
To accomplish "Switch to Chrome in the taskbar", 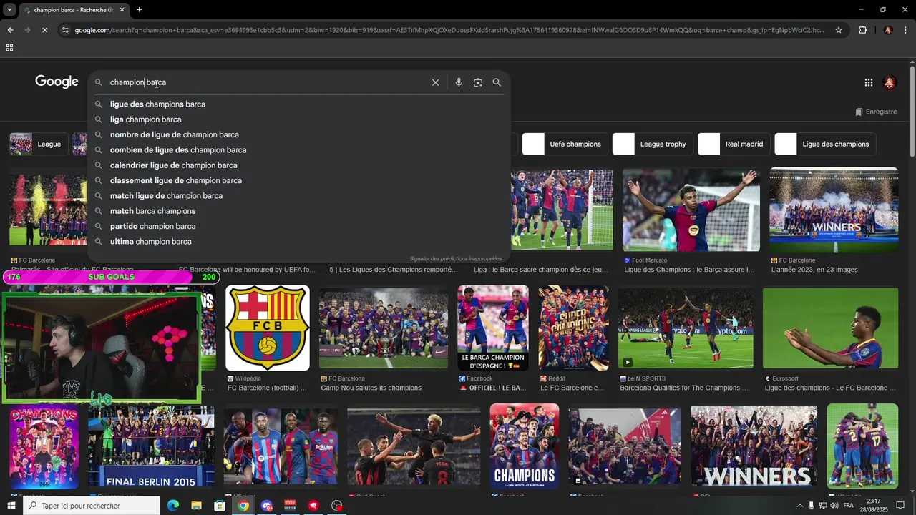I will (x=243, y=506).
